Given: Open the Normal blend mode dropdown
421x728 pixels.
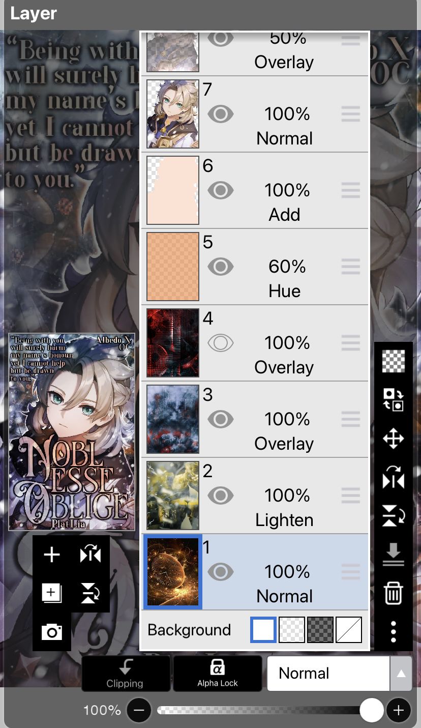Looking at the screenshot, I should click(x=328, y=673).
